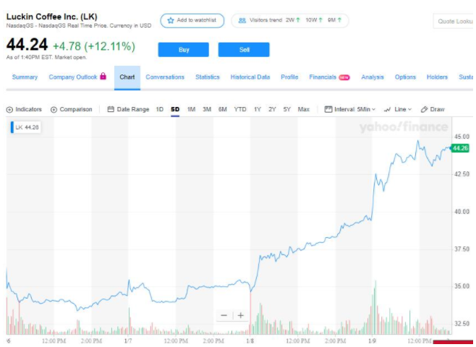Select the 3M range
The width and height of the screenshot is (476, 347).
click(207, 109)
